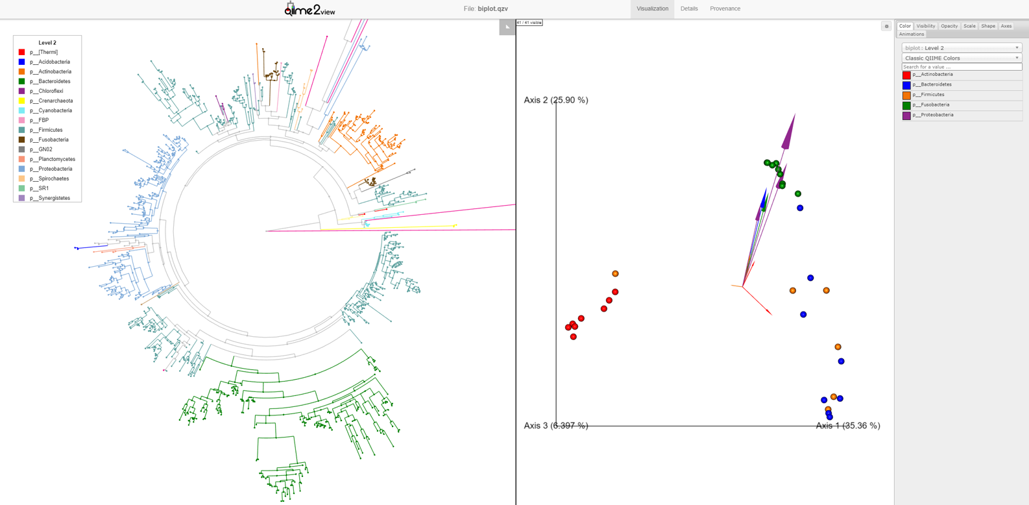Switch to the Visibility tab
1029x505 pixels.
(926, 26)
